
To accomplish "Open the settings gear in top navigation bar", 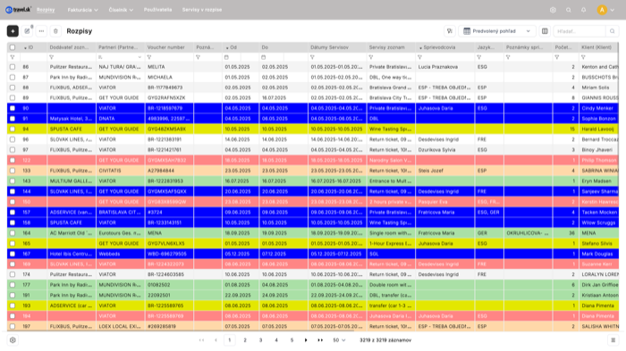I will pos(553,10).
